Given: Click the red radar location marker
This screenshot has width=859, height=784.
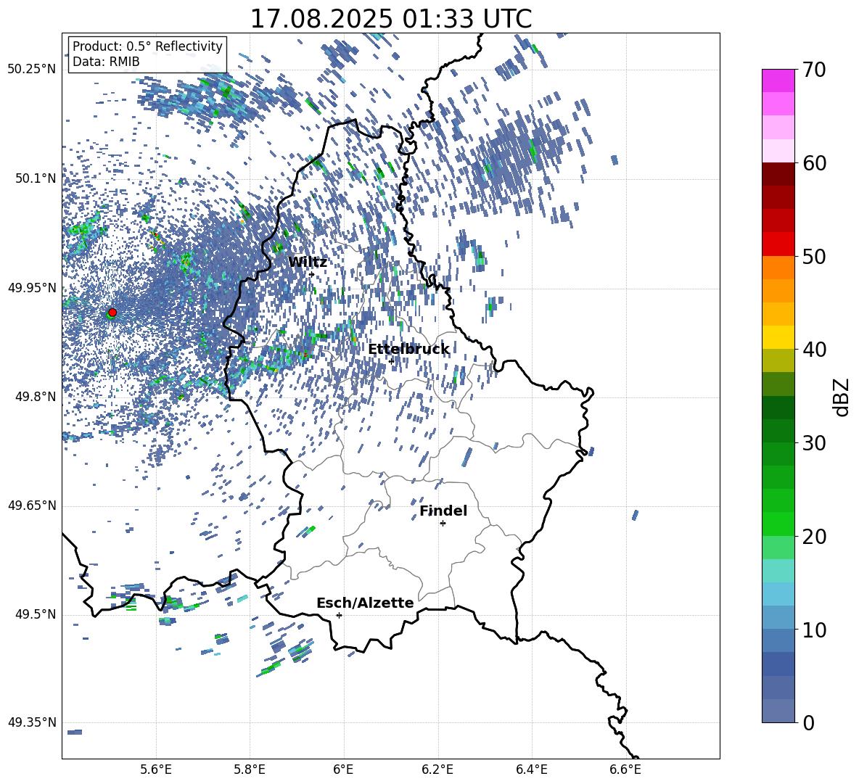Looking at the screenshot, I should [112, 312].
